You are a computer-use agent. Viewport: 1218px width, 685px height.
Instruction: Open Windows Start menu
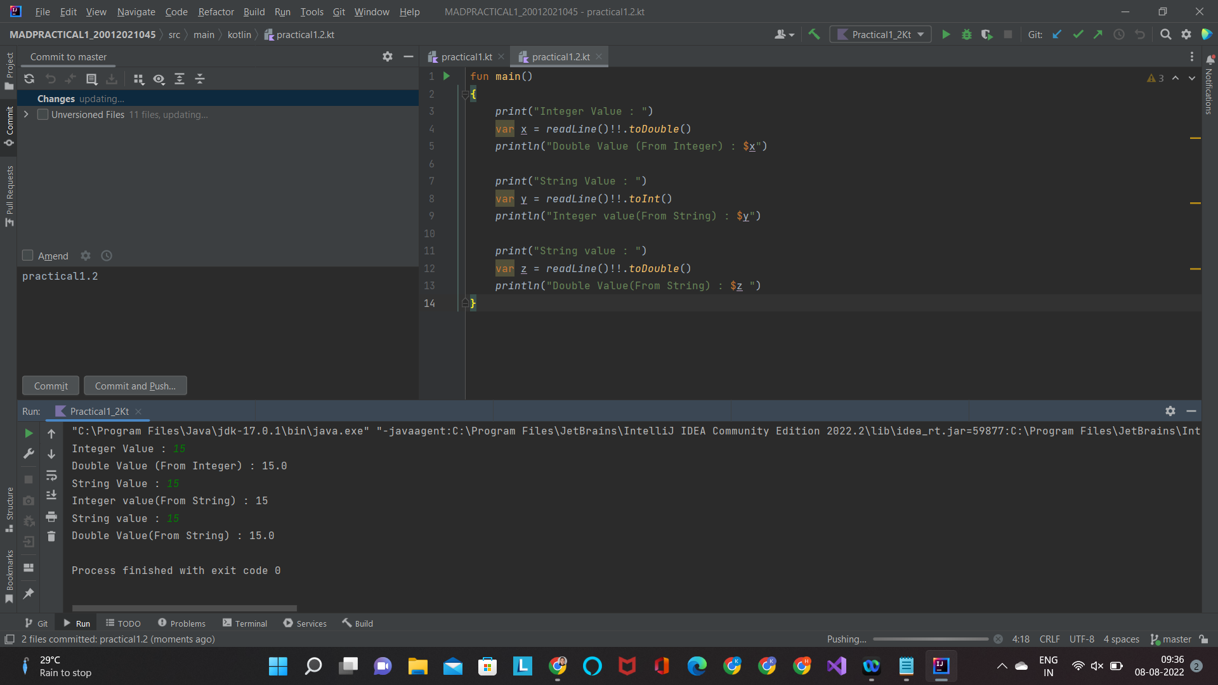coord(278,666)
